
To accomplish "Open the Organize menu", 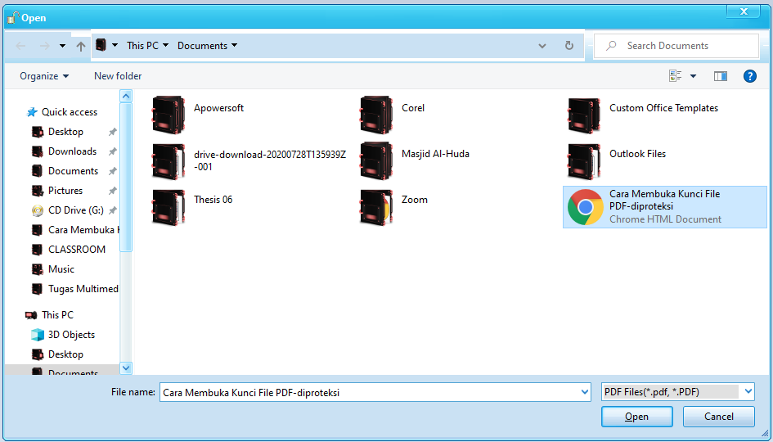I will point(44,76).
